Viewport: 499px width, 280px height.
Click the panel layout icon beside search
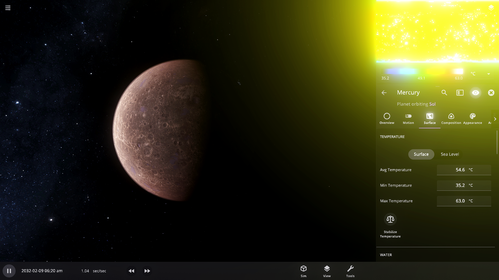[460, 93]
